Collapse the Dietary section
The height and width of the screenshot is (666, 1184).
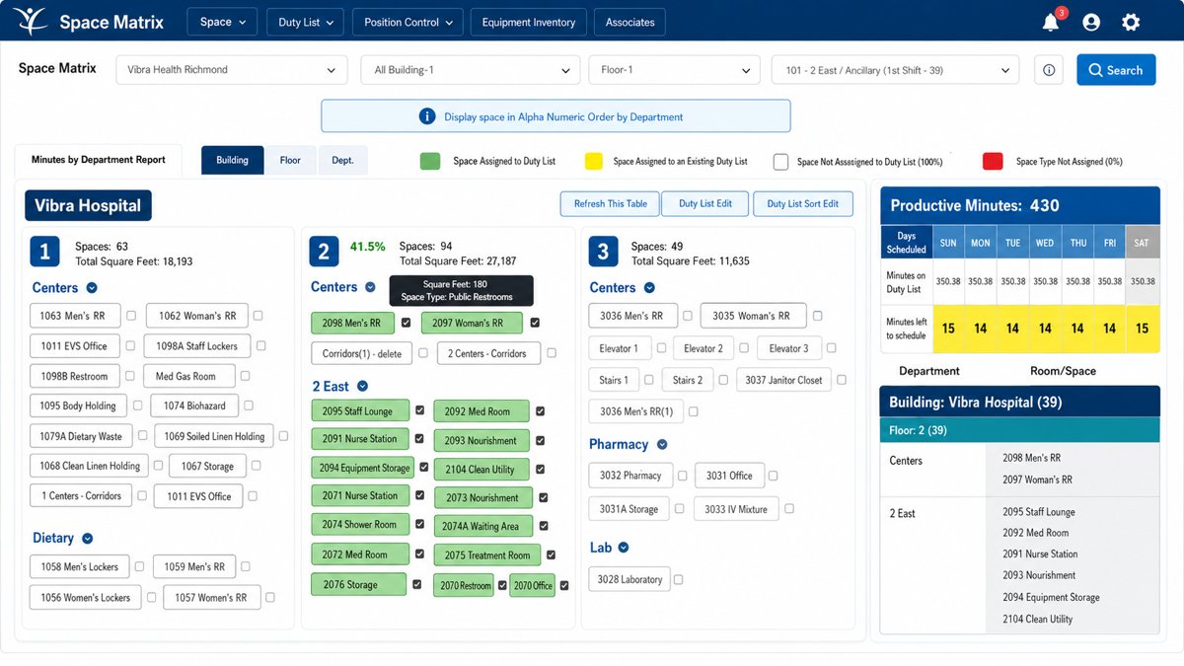pos(88,539)
